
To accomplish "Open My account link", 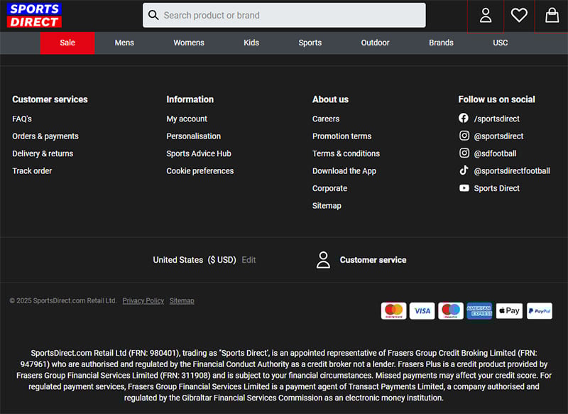I will (x=187, y=119).
